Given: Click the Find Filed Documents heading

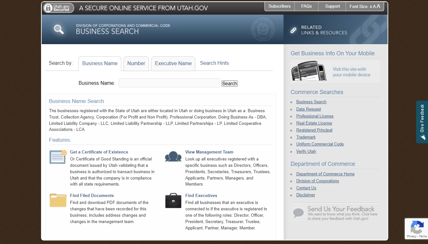Looking at the screenshot, I should 92,196.
